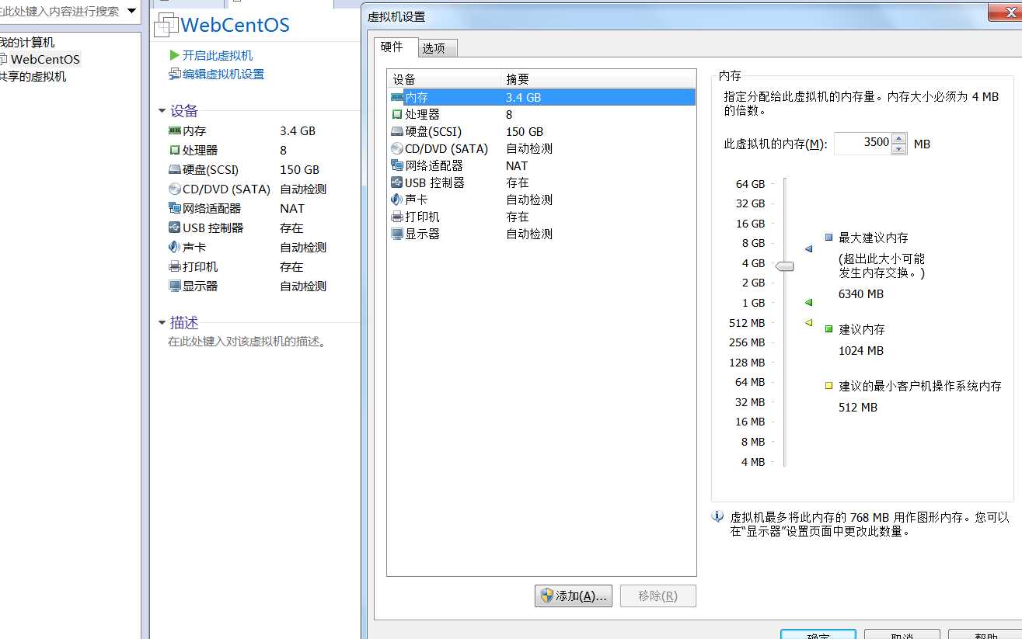Click green recommended memory marker on scale
Screen dimensions: 1022x639
point(808,303)
